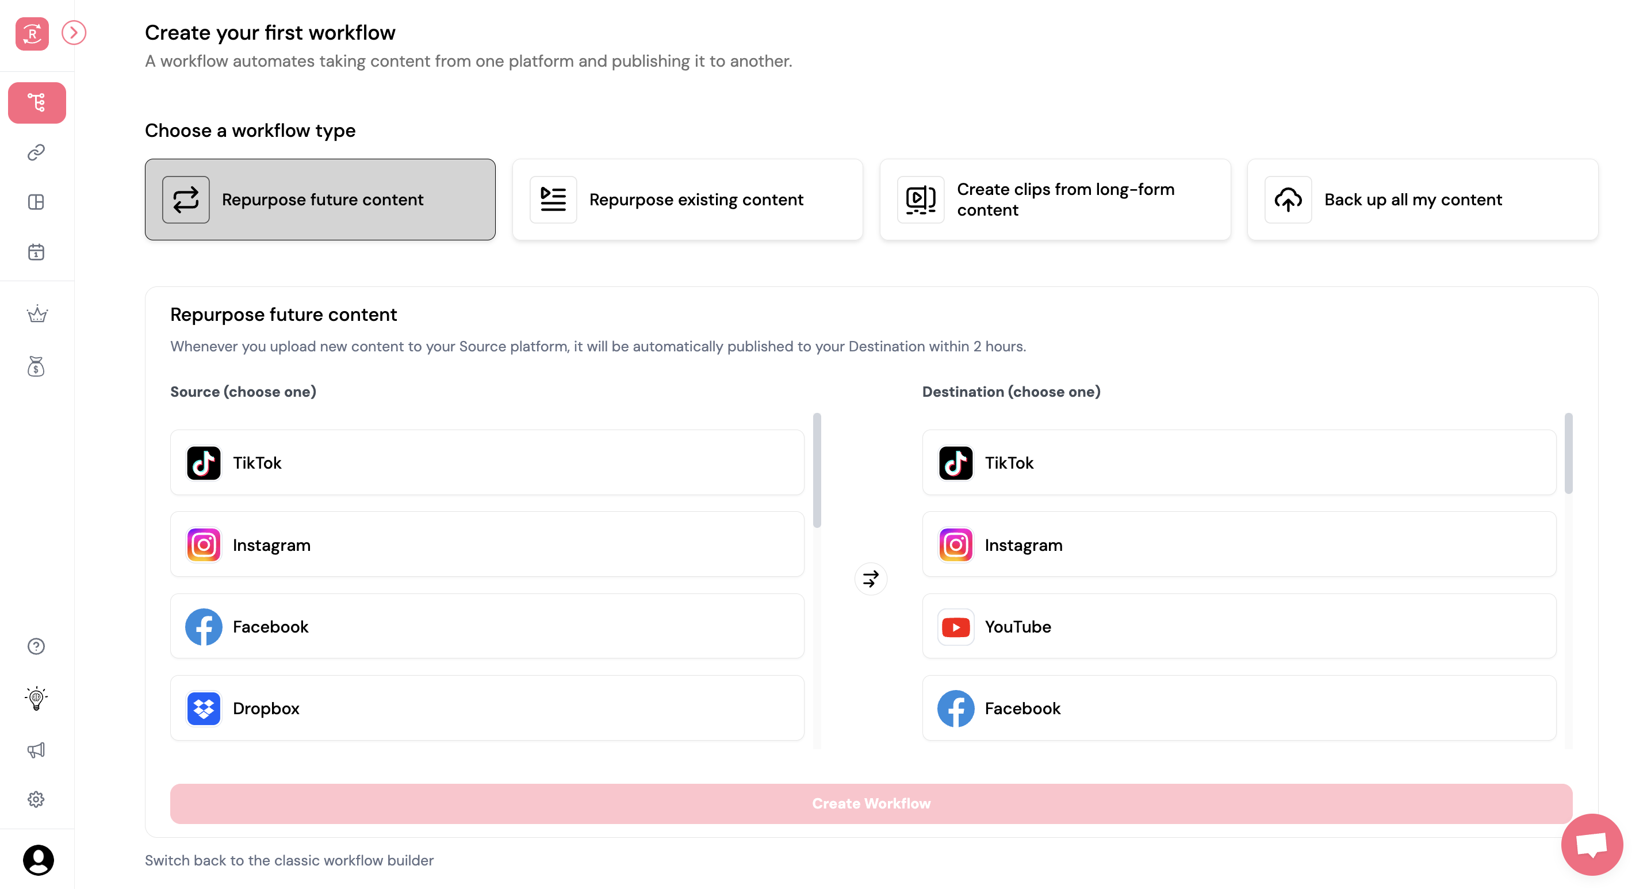This screenshot has width=1647, height=889.
Task: Click the 'A workflow automates taking content' subtitle
Action: tap(469, 62)
